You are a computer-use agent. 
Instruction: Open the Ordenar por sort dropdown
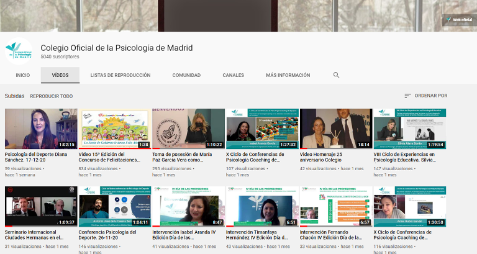[x=425, y=96]
